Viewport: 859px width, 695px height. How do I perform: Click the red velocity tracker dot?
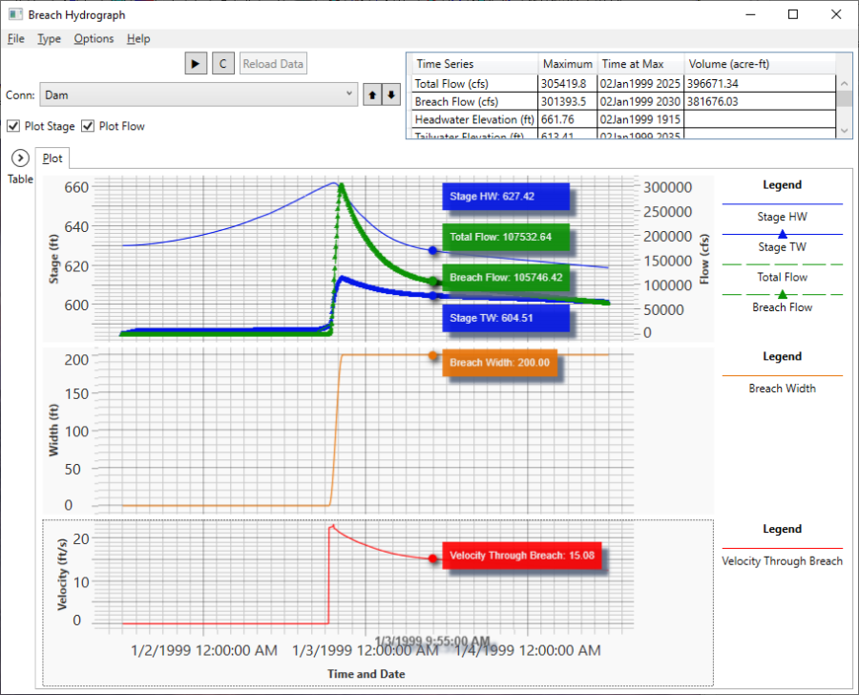point(432,558)
